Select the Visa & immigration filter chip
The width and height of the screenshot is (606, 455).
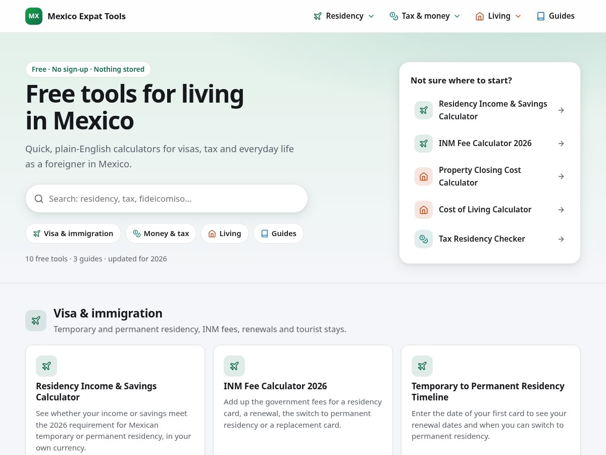click(x=73, y=234)
